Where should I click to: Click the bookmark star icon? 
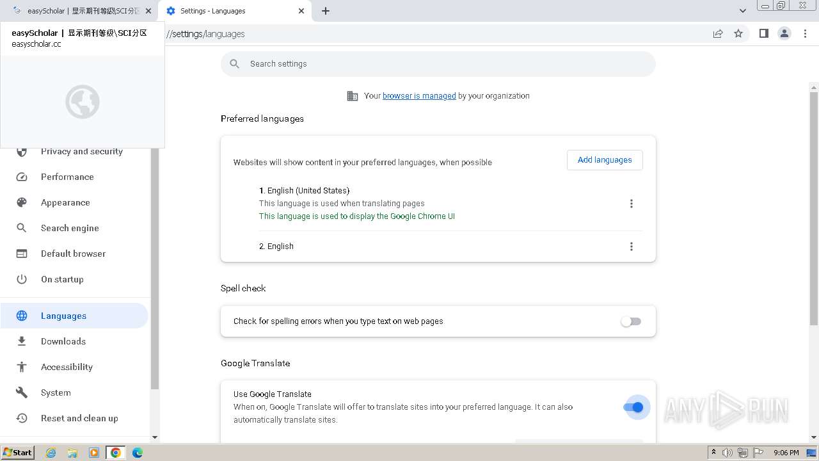tap(738, 34)
